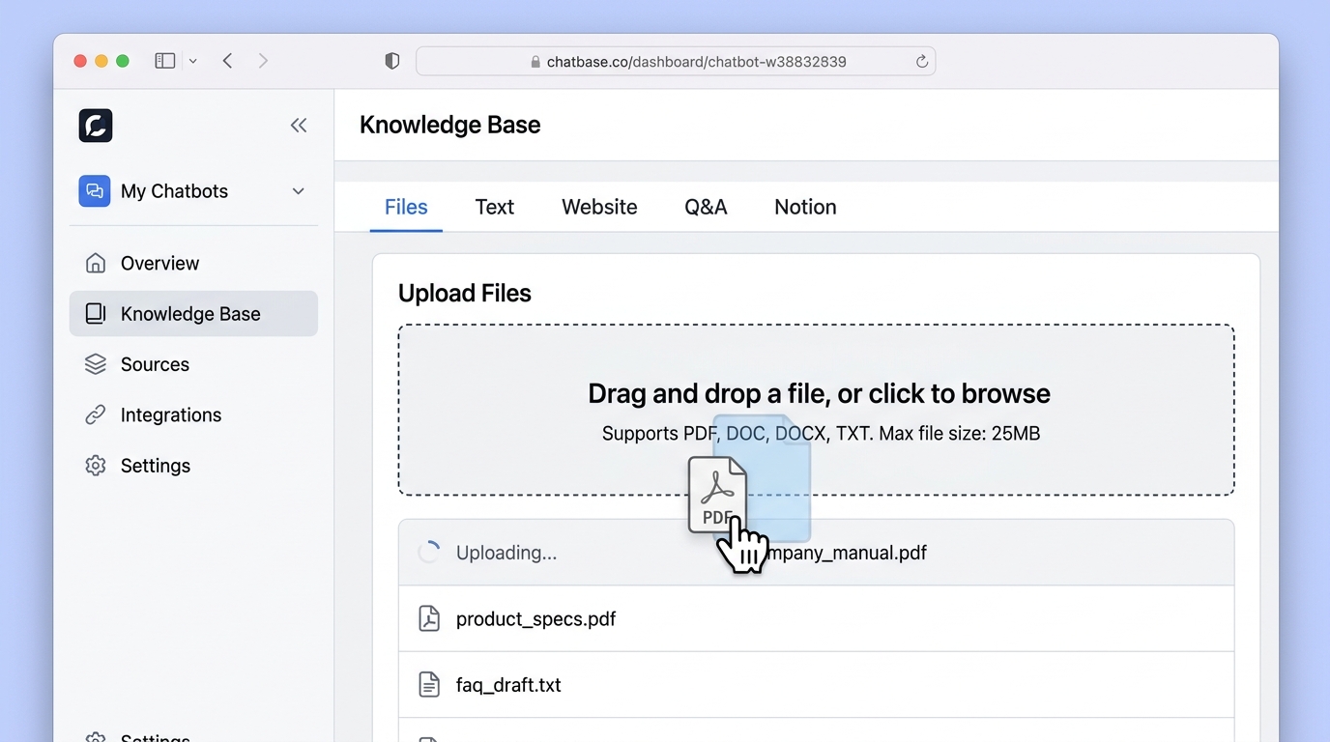This screenshot has height=742, width=1330.
Task: Toggle the browser sidebar panel icon
Action: (165, 61)
